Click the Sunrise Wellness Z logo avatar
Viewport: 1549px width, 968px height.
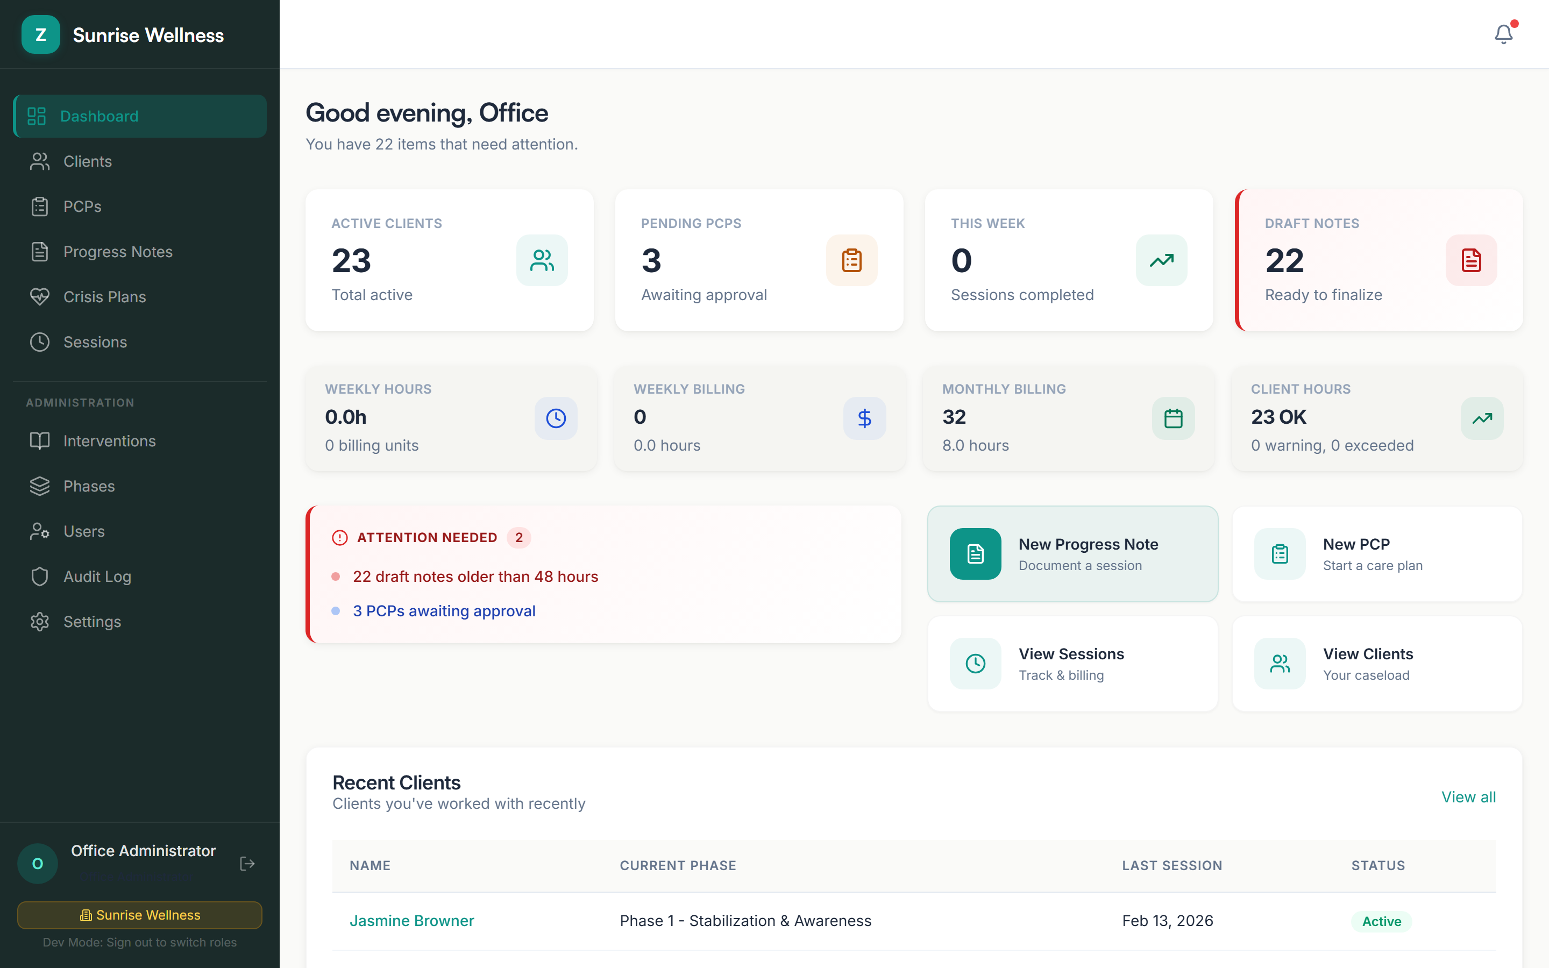click(x=40, y=34)
